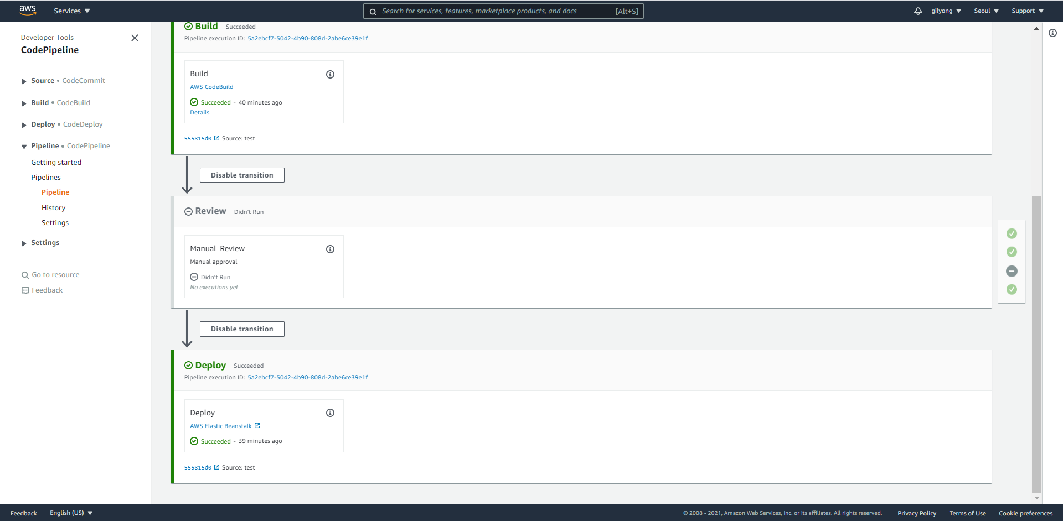The height and width of the screenshot is (521, 1063).
Task: Open Deploy stage pipeline execution ID link
Action: click(307, 377)
